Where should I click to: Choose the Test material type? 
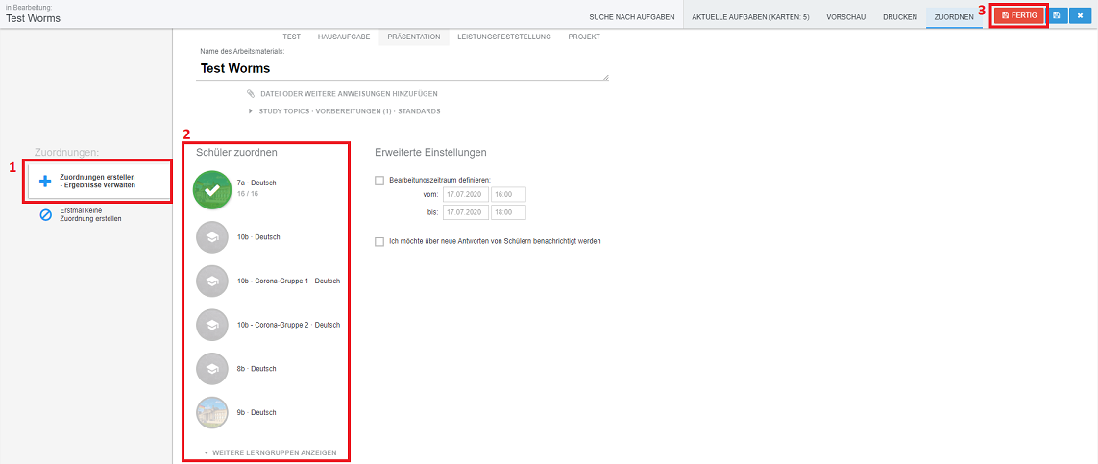pos(291,37)
